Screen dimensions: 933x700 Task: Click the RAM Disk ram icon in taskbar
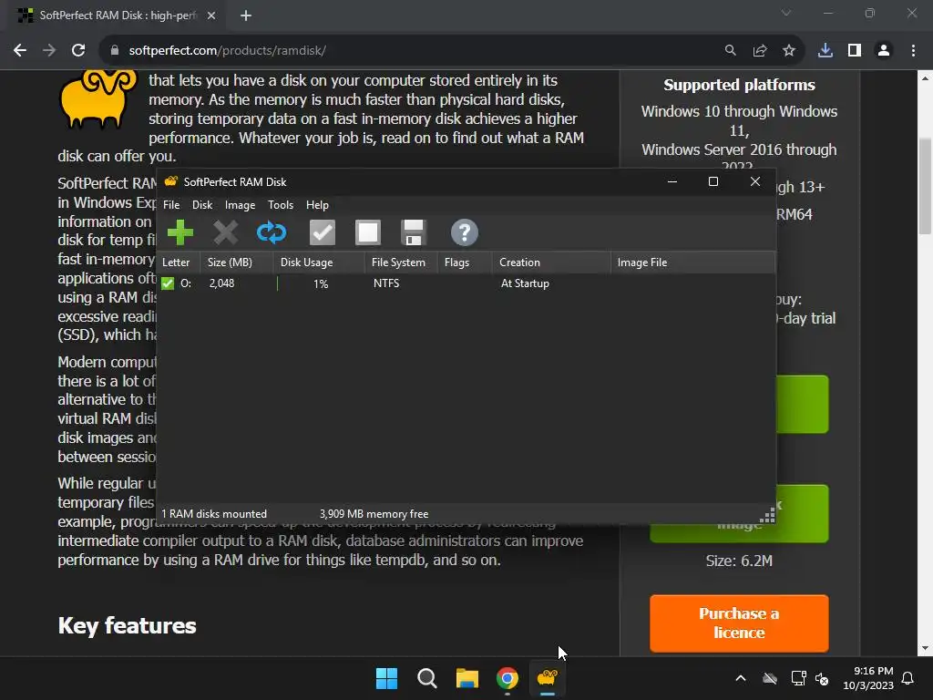548,678
